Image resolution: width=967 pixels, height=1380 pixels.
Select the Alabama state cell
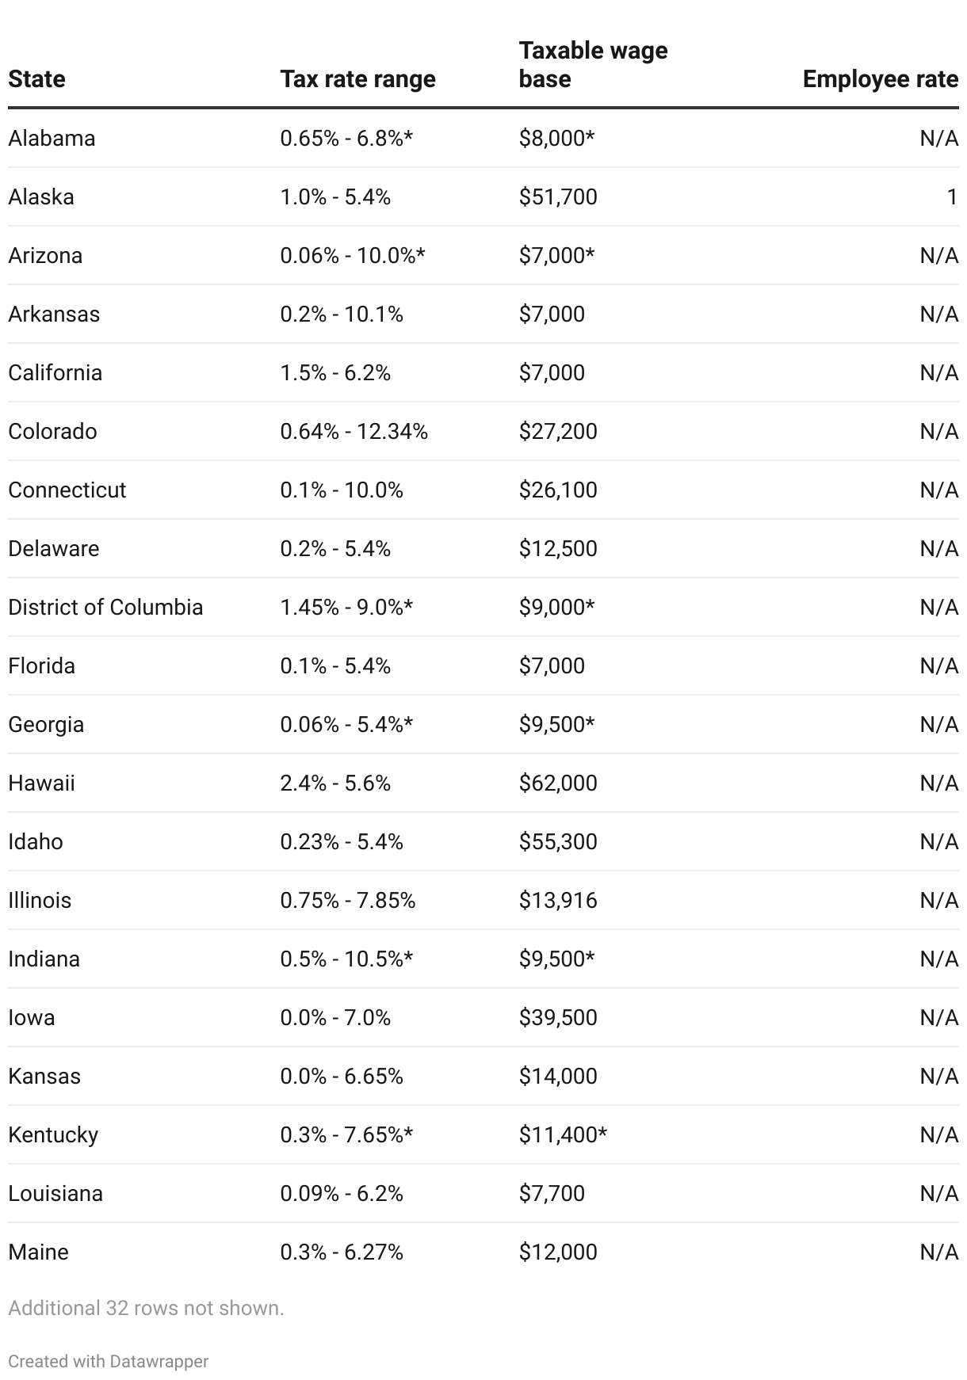point(52,138)
